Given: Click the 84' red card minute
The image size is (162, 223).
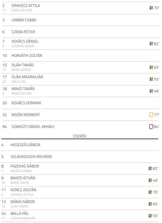Looking at the screenshot, I should pos(156,127).
